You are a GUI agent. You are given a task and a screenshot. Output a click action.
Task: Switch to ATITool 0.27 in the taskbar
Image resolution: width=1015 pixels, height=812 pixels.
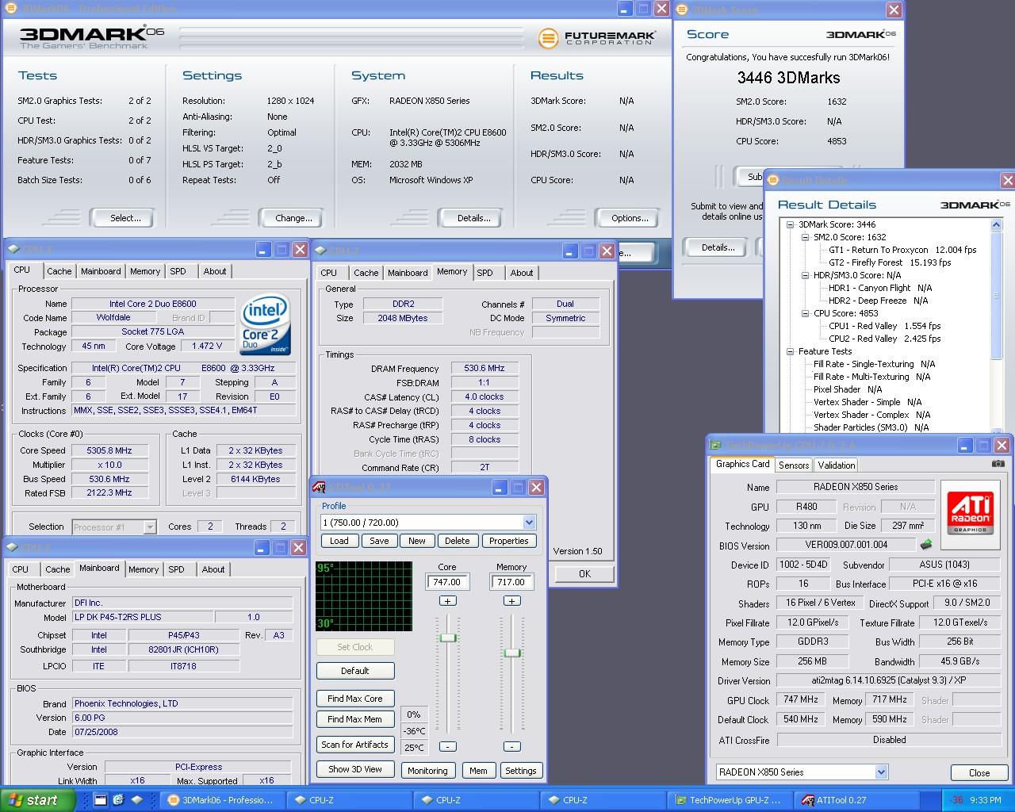point(856,800)
